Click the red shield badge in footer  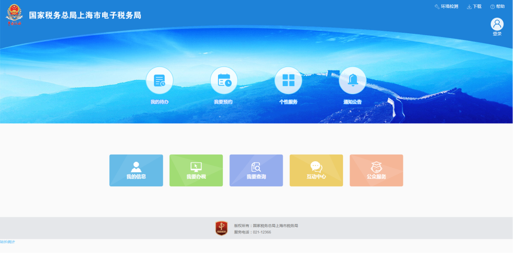point(221,228)
